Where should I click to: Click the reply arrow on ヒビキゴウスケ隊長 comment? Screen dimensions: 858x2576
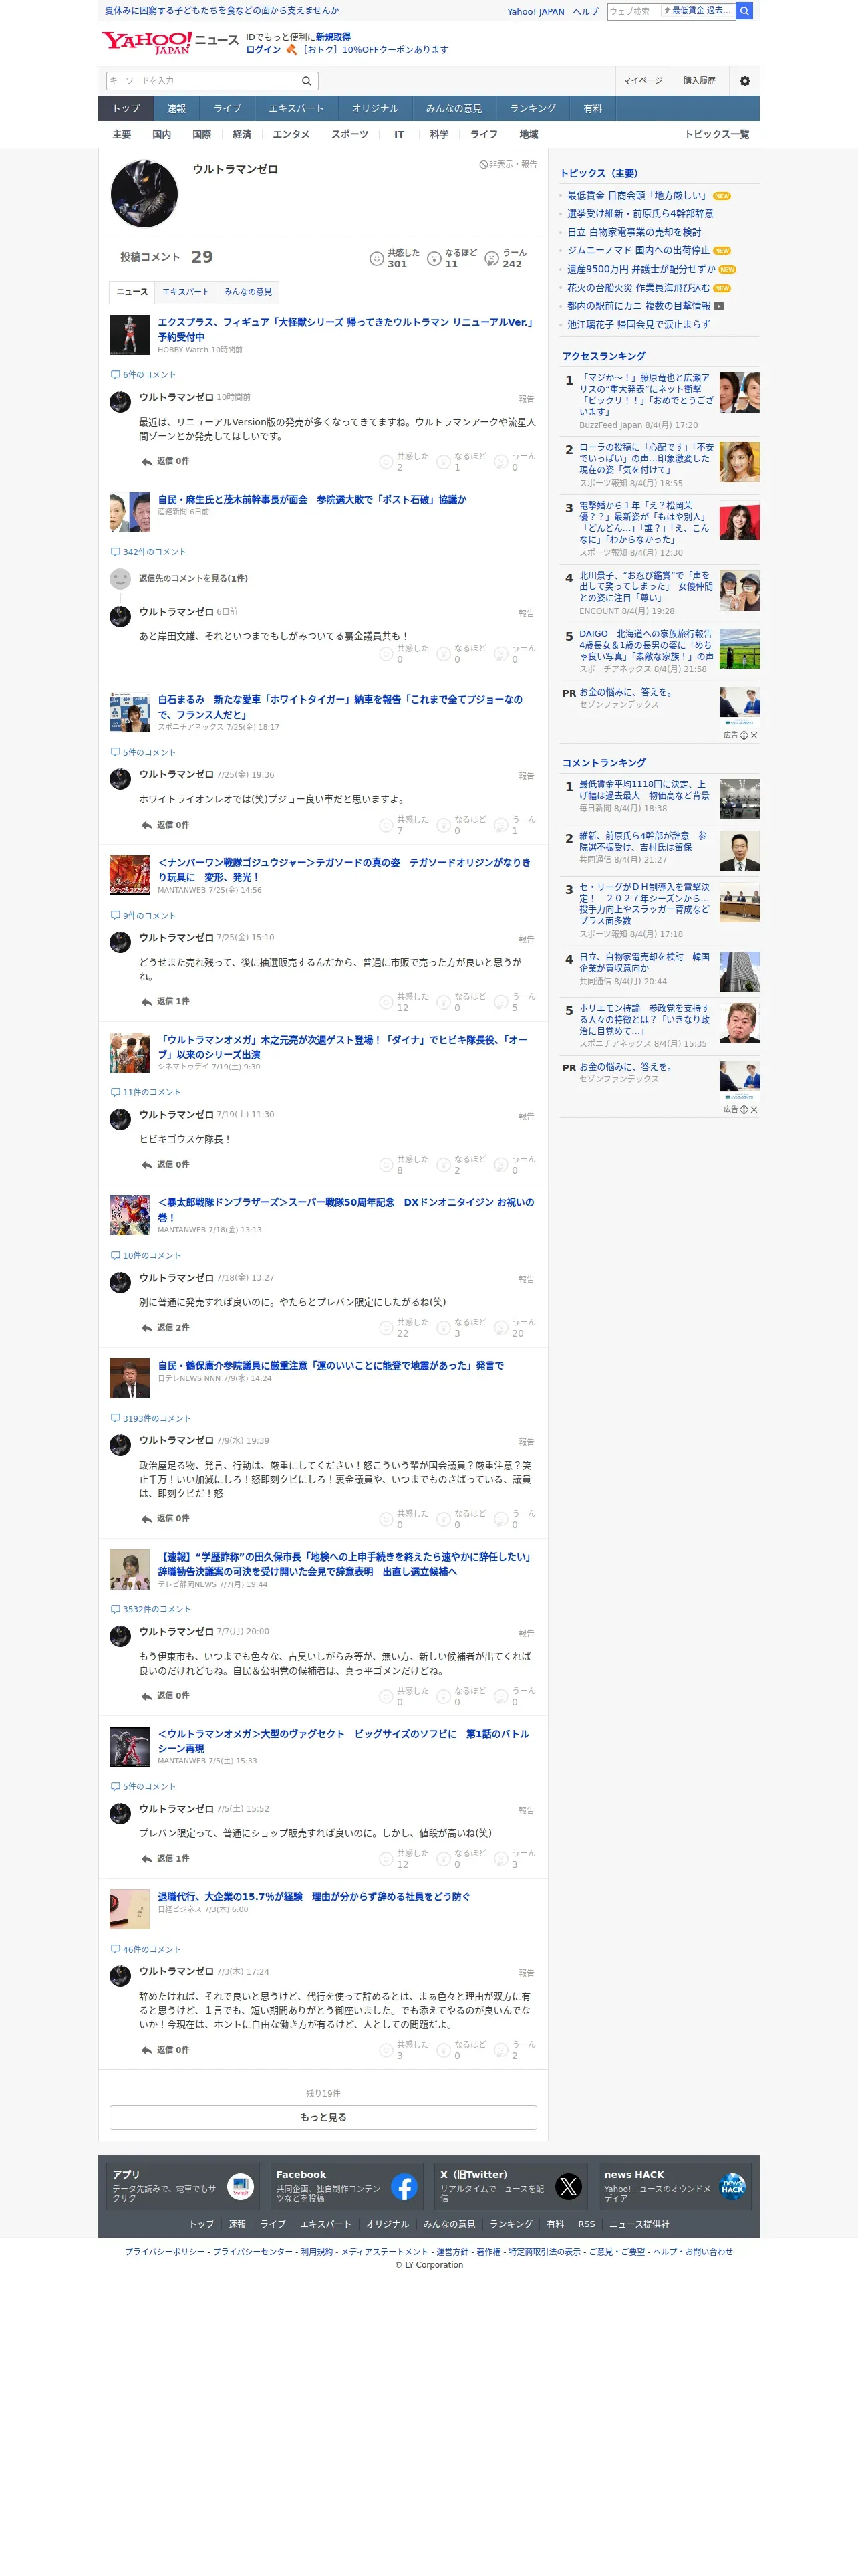147,1165
